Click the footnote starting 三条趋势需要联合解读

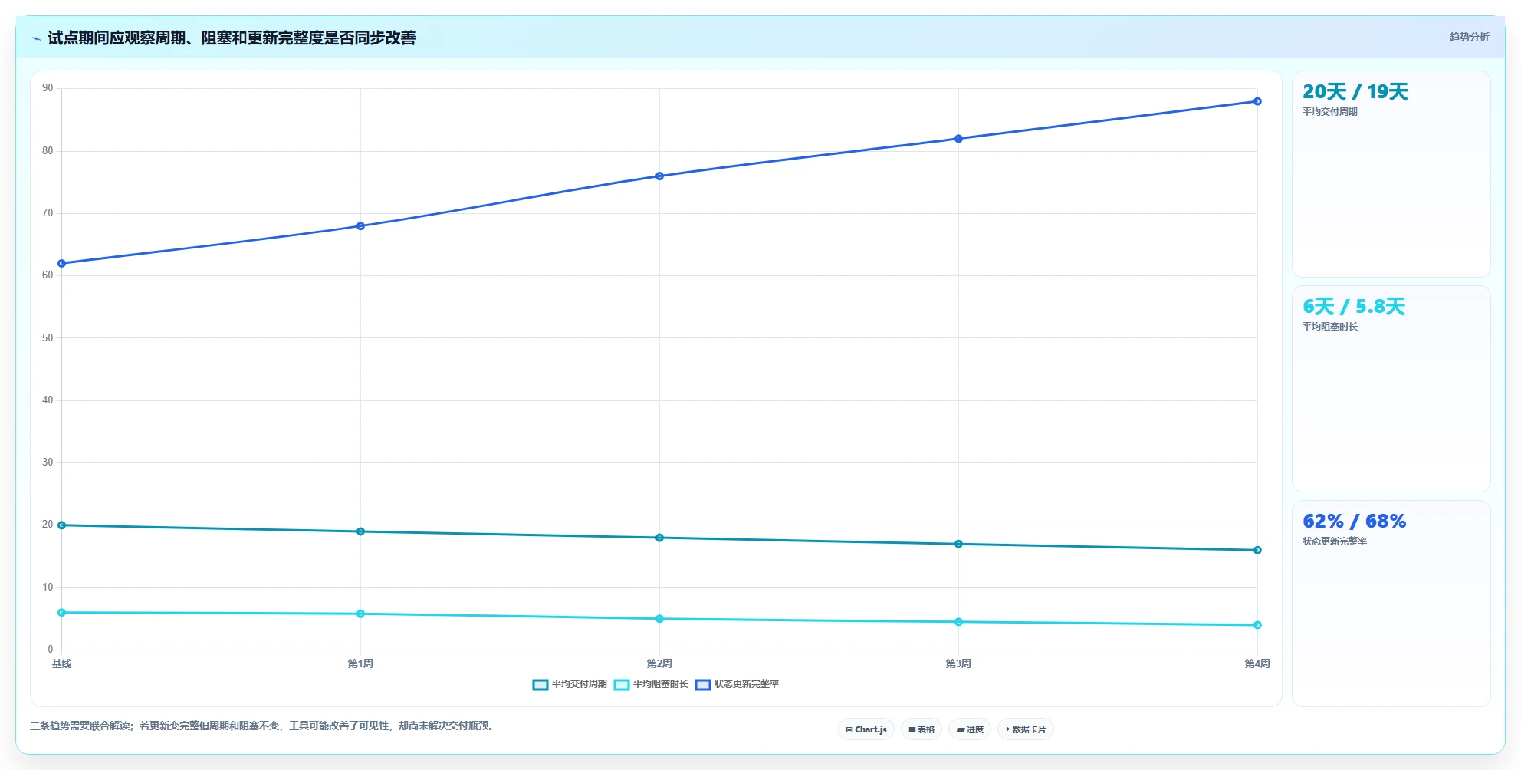click(264, 726)
